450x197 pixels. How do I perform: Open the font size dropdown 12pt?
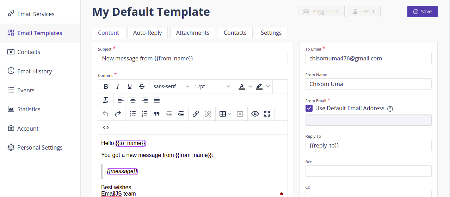coord(212,86)
